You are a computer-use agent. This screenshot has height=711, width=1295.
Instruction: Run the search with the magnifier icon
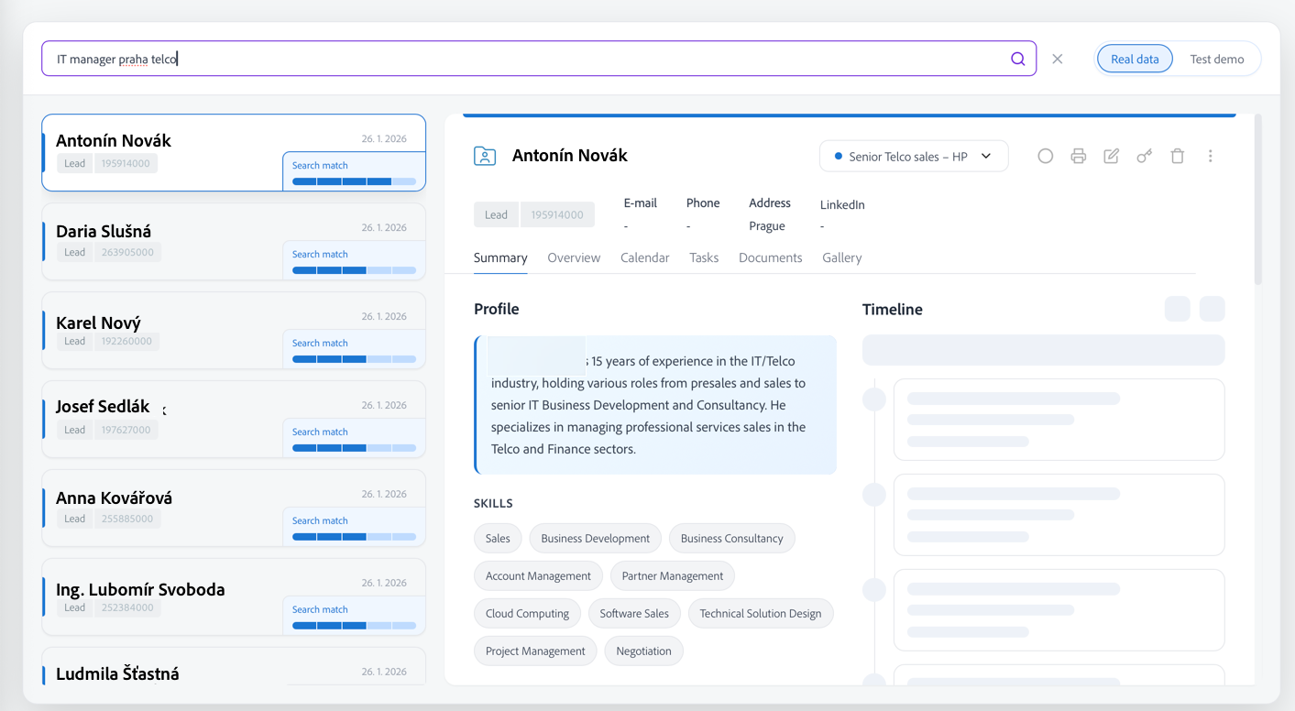(1017, 58)
